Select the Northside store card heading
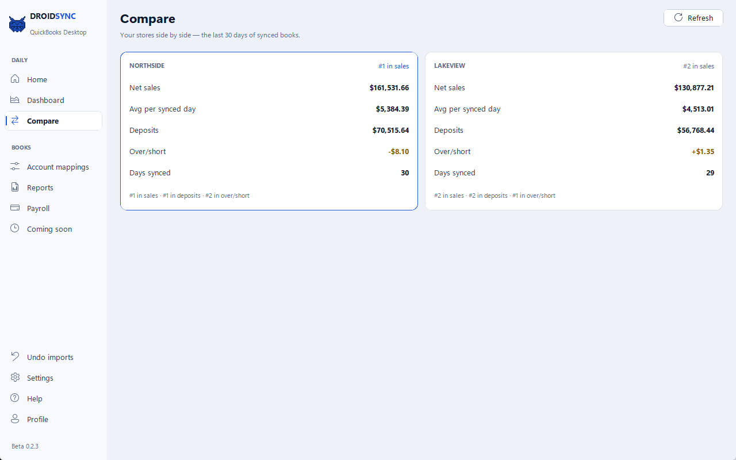The width and height of the screenshot is (736, 460). [x=147, y=66]
